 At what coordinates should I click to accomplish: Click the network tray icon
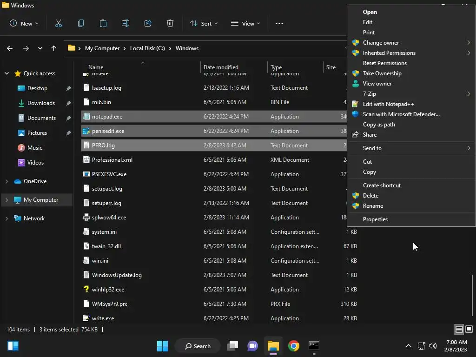coord(421,346)
